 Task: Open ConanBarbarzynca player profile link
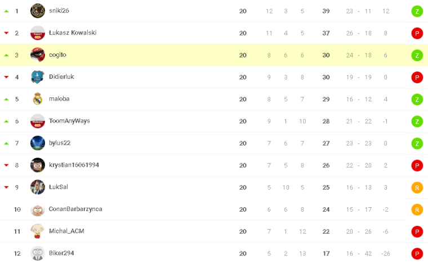point(75,209)
